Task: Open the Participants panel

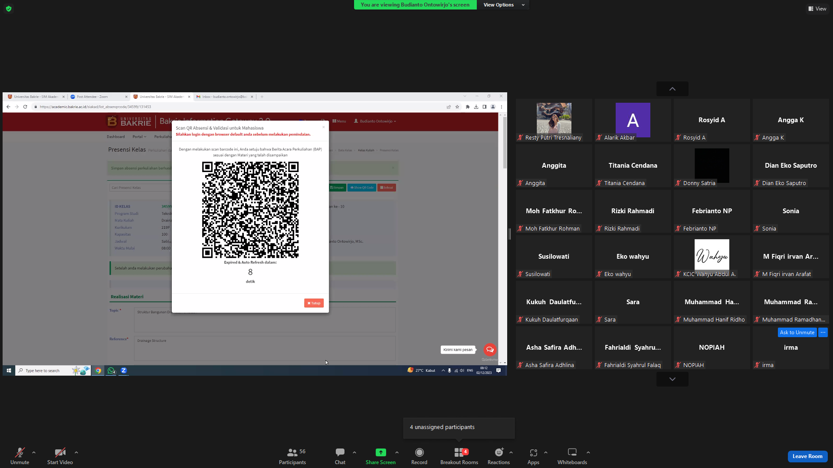Action: coord(292,456)
